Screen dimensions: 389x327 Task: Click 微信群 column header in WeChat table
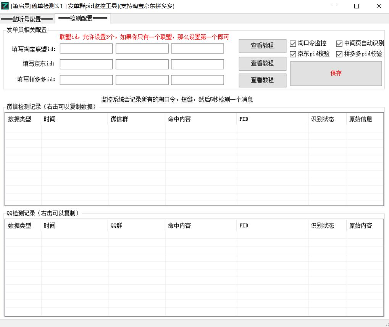click(x=136, y=119)
